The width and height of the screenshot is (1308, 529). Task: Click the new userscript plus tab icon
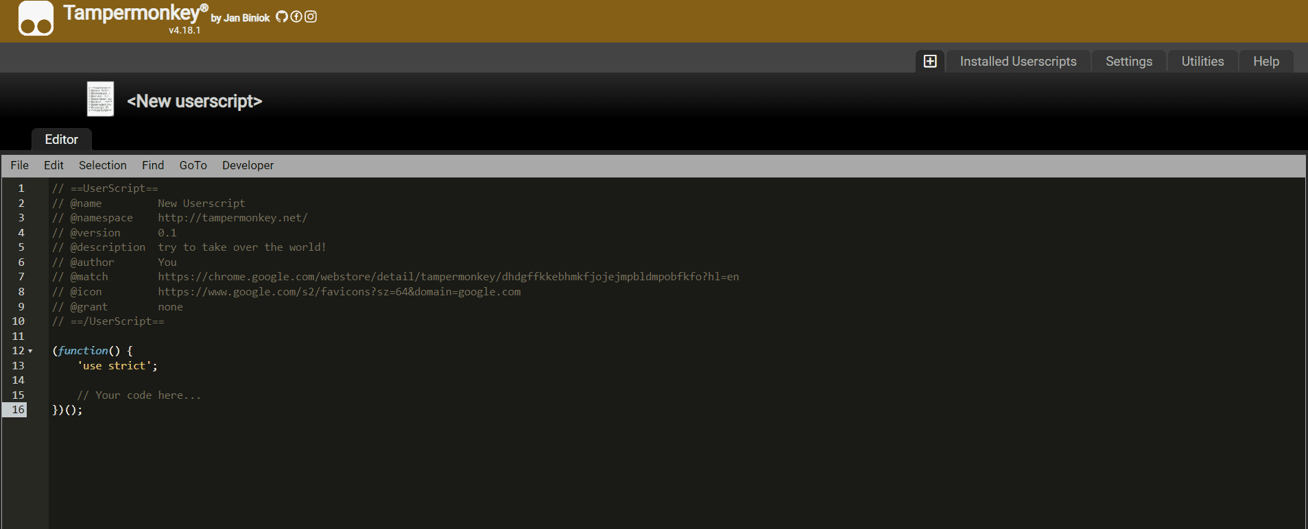930,61
